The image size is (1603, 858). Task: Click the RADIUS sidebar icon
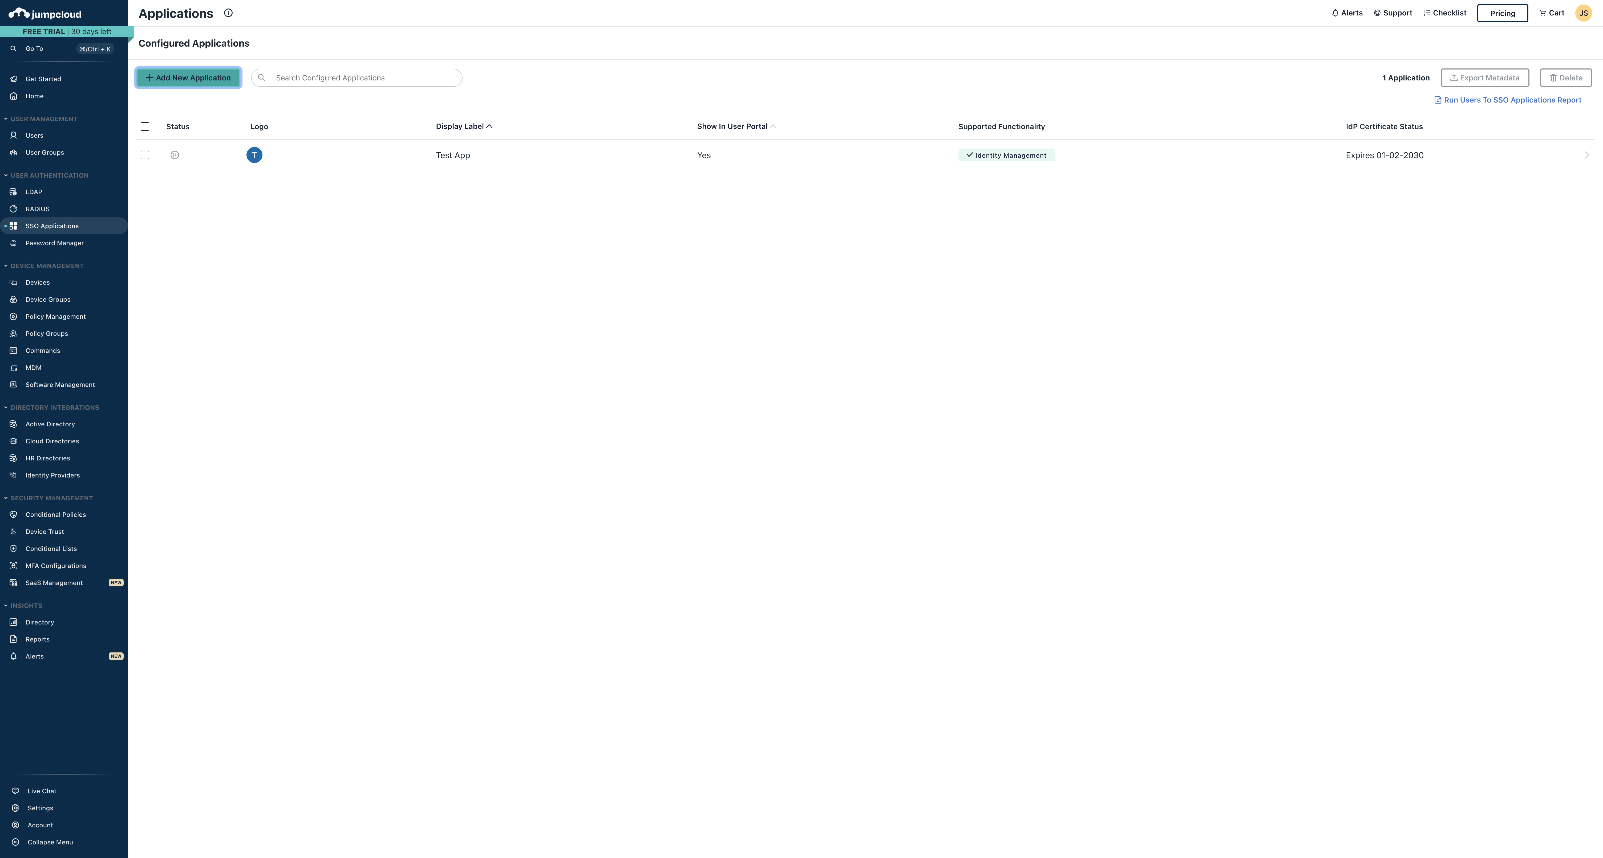point(13,209)
